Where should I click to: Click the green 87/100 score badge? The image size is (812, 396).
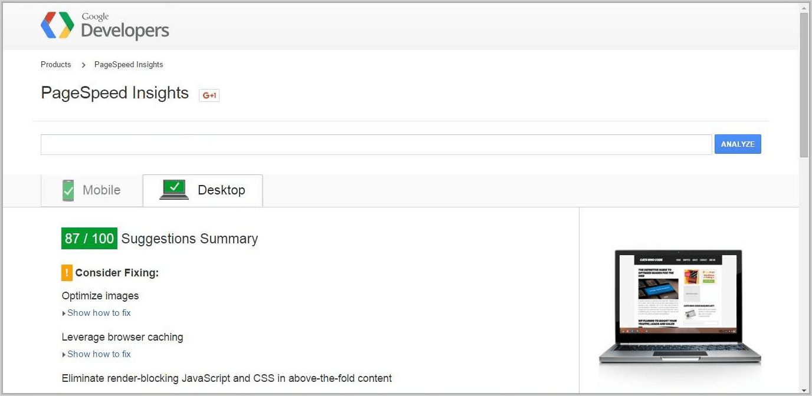[x=89, y=238]
